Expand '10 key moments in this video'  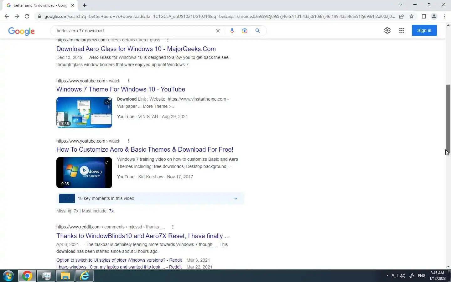pyautogui.click(x=150, y=198)
